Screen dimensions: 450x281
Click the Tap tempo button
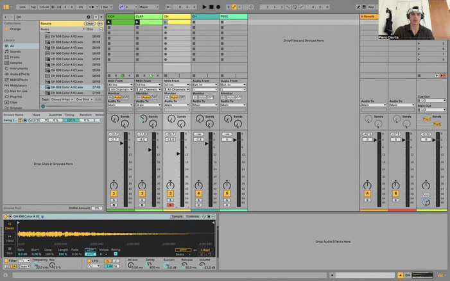(33, 7)
